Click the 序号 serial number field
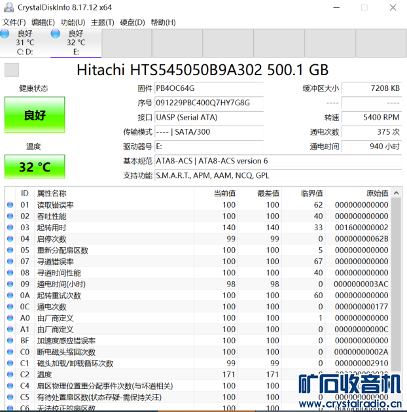Screen dimensions: 407x412 coord(209,103)
